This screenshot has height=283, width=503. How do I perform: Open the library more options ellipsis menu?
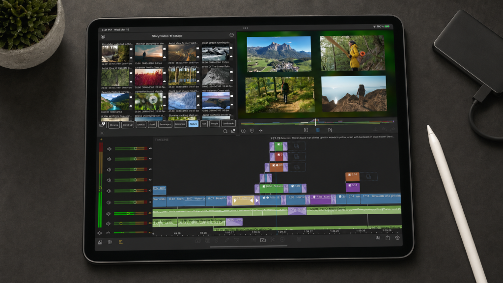[x=232, y=35]
